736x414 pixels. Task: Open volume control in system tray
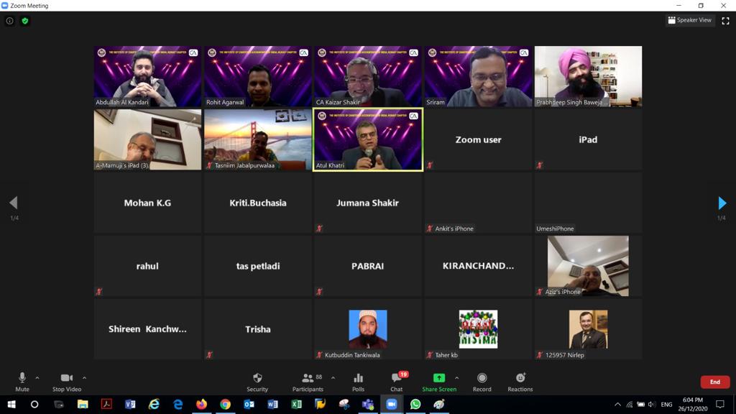pyautogui.click(x=651, y=404)
